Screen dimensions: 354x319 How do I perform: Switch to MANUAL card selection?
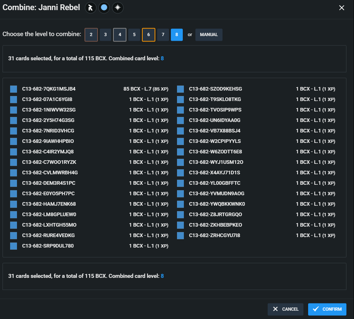click(209, 35)
